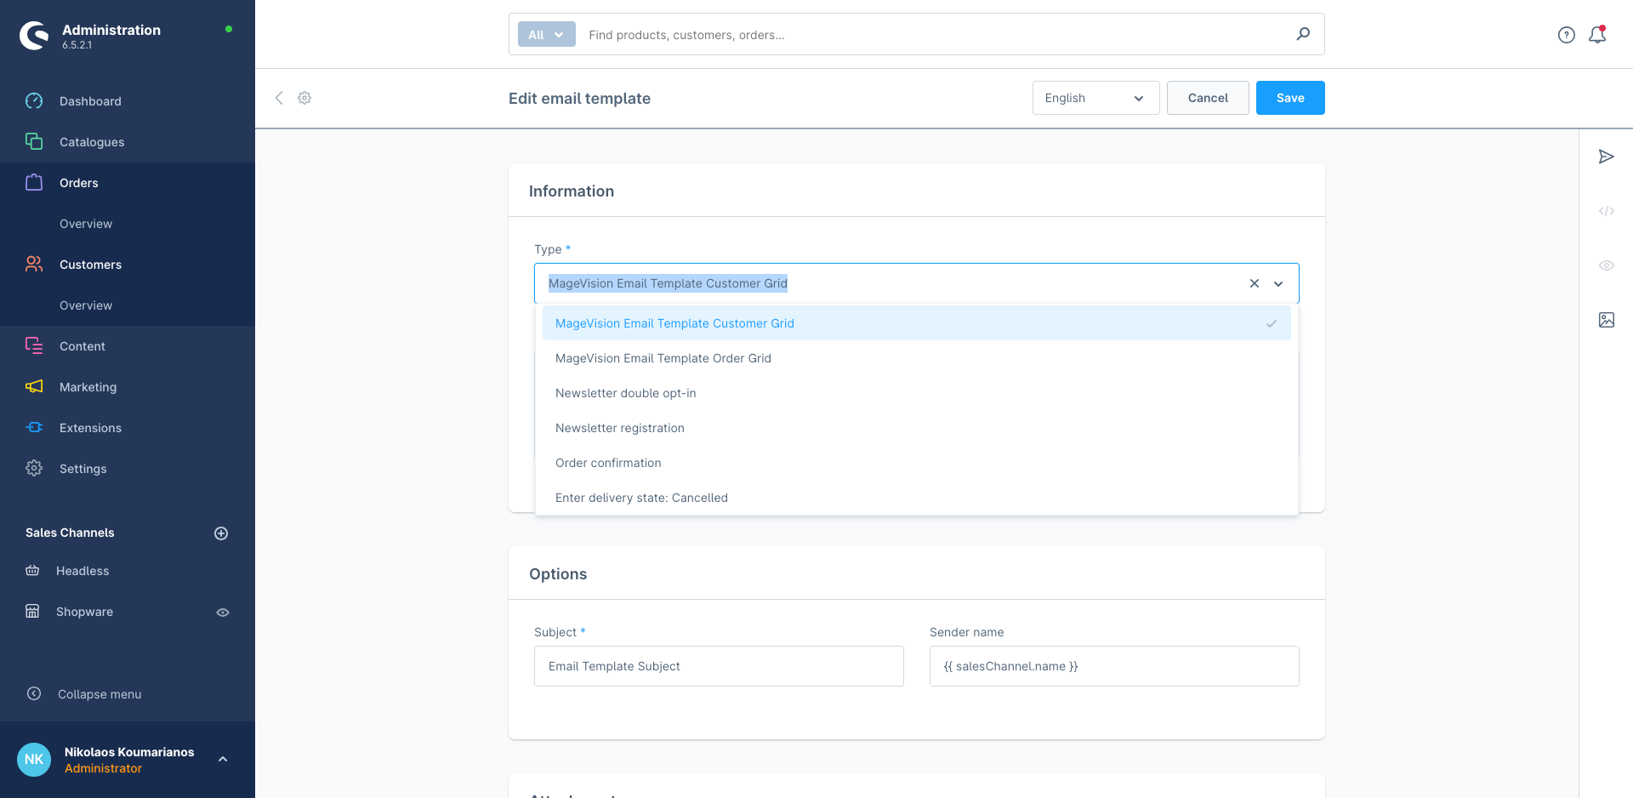
Task: Click the Collapse menu arrow icon
Action: pos(34,693)
